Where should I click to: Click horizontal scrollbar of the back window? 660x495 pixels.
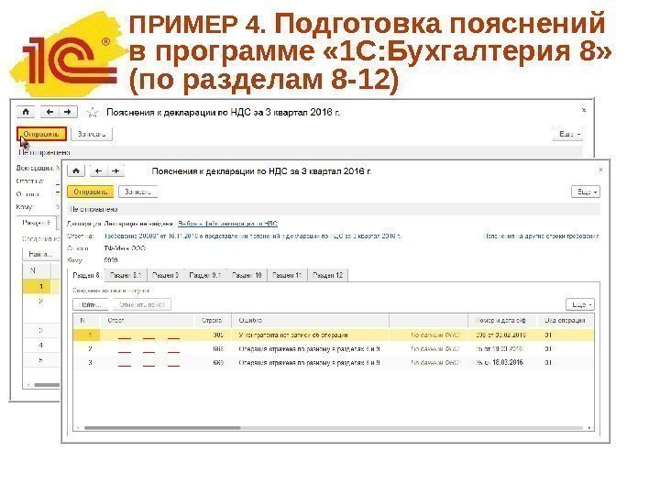(47, 385)
